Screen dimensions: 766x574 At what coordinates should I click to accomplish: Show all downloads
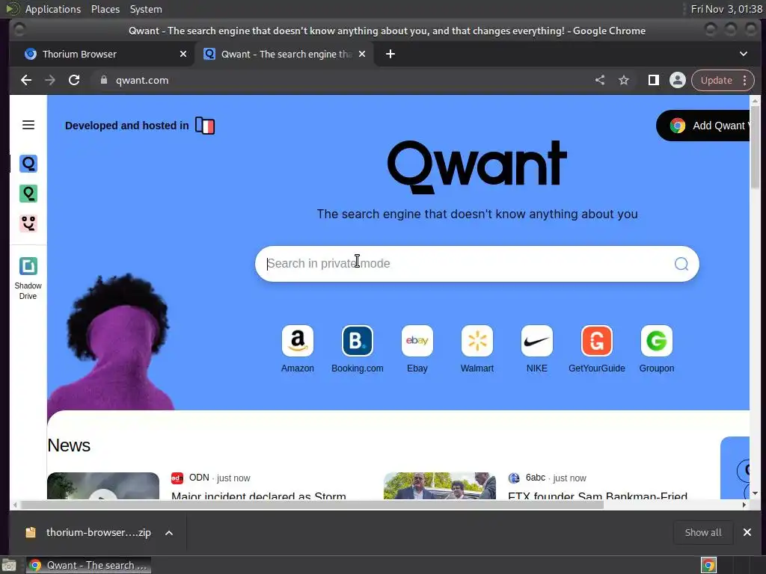tap(703, 532)
